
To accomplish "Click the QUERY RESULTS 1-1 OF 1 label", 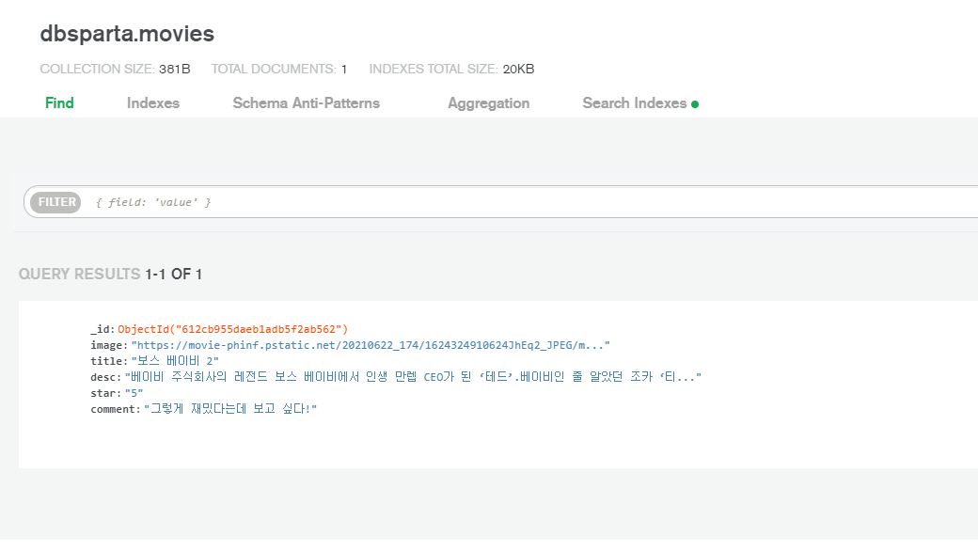I will pos(110,275).
